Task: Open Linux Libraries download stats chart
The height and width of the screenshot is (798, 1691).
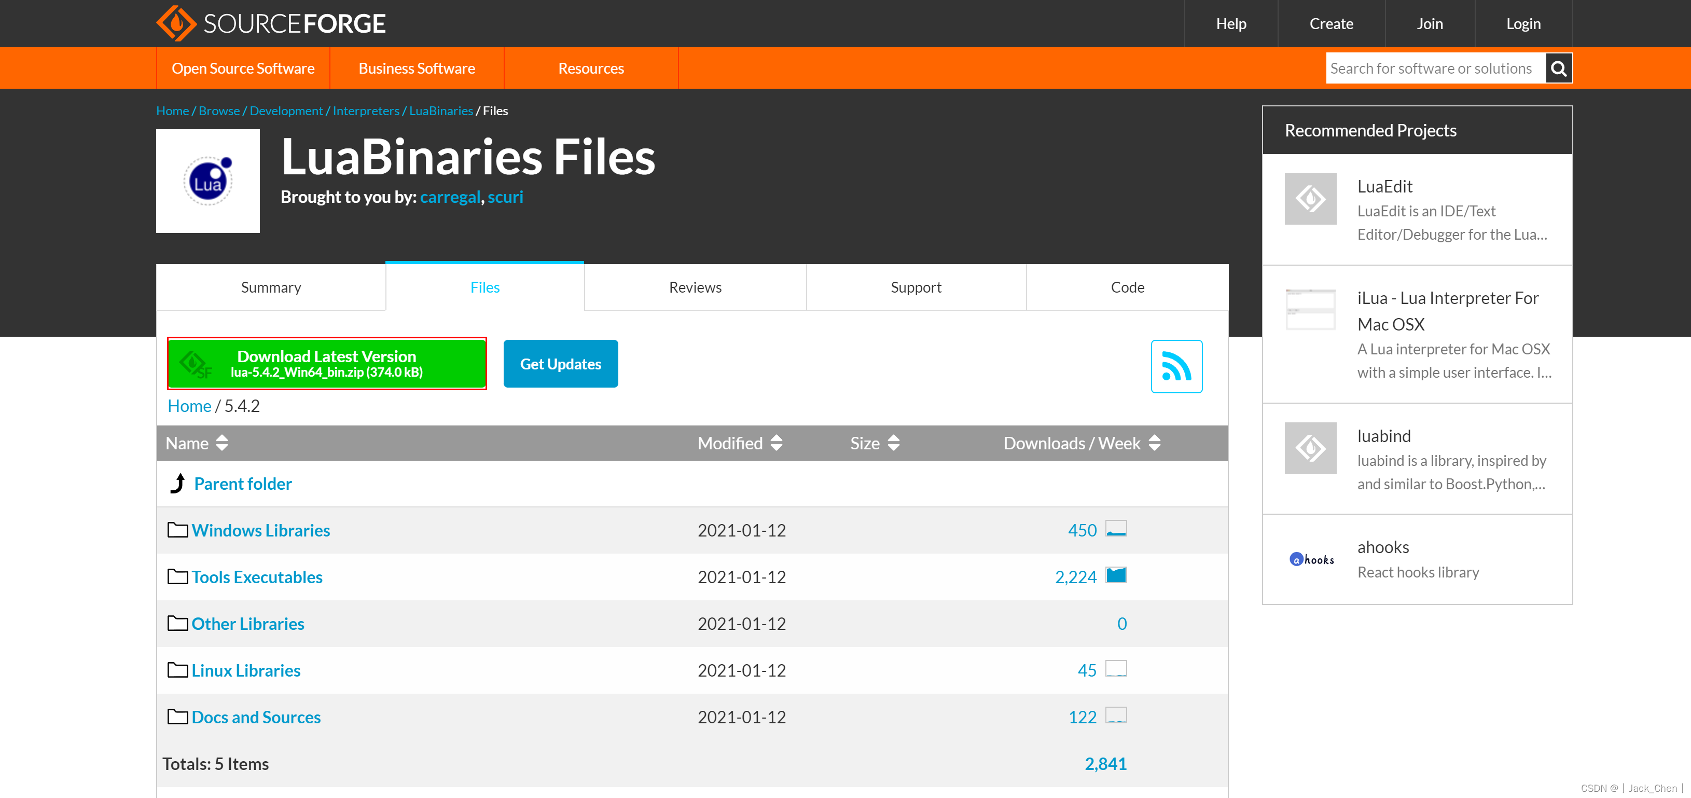Action: tap(1116, 669)
